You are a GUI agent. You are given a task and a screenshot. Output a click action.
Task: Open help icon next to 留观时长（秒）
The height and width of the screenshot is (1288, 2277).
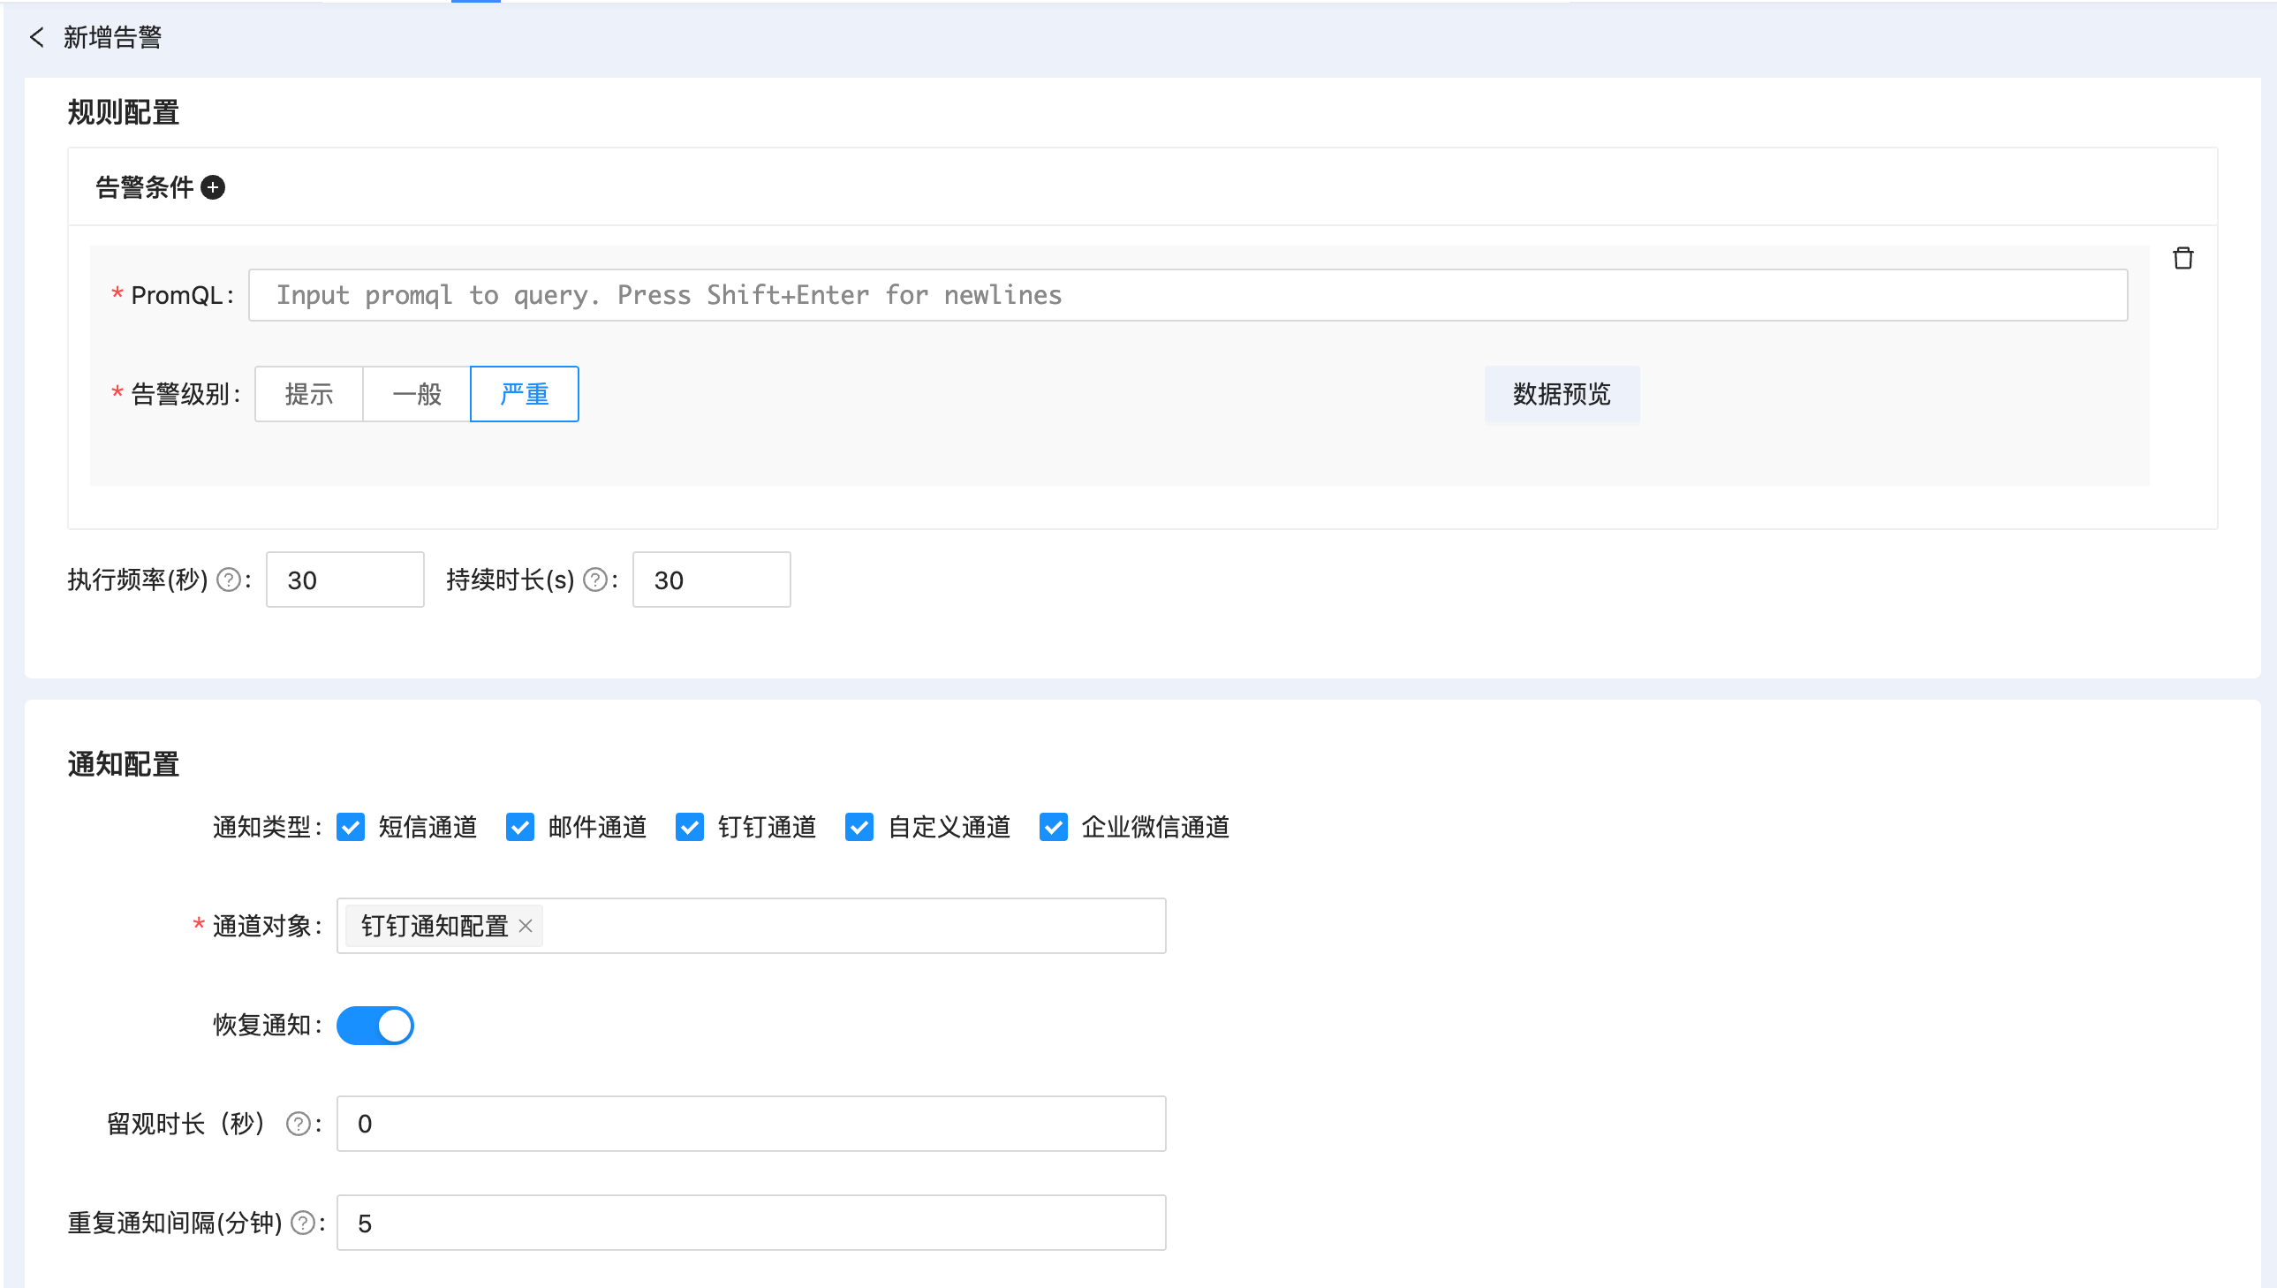click(x=298, y=1125)
